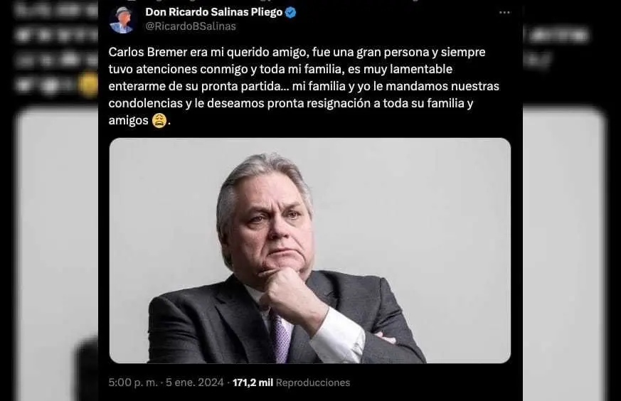The height and width of the screenshot is (401, 621).
Task: Click the Reproducciones label
Action: coord(313,383)
